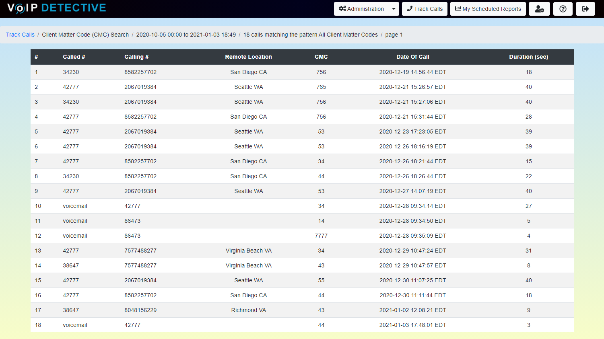Open the help question mark icon
Viewport: 604px width, 339px height.
(x=563, y=9)
